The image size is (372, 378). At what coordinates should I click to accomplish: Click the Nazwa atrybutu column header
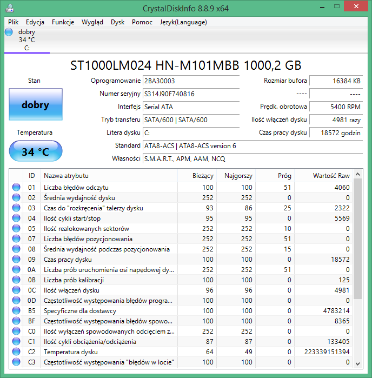(109, 176)
